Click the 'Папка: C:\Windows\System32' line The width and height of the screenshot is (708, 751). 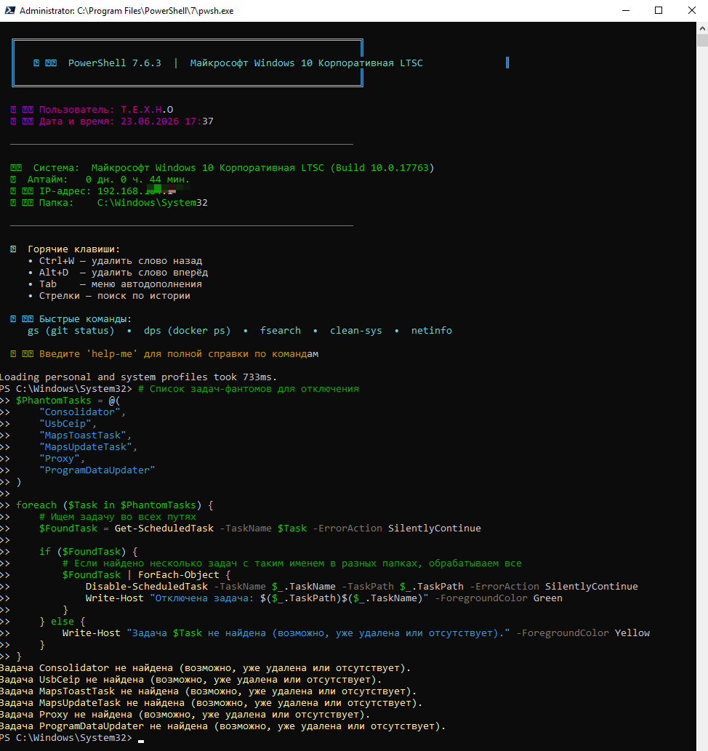point(109,203)
